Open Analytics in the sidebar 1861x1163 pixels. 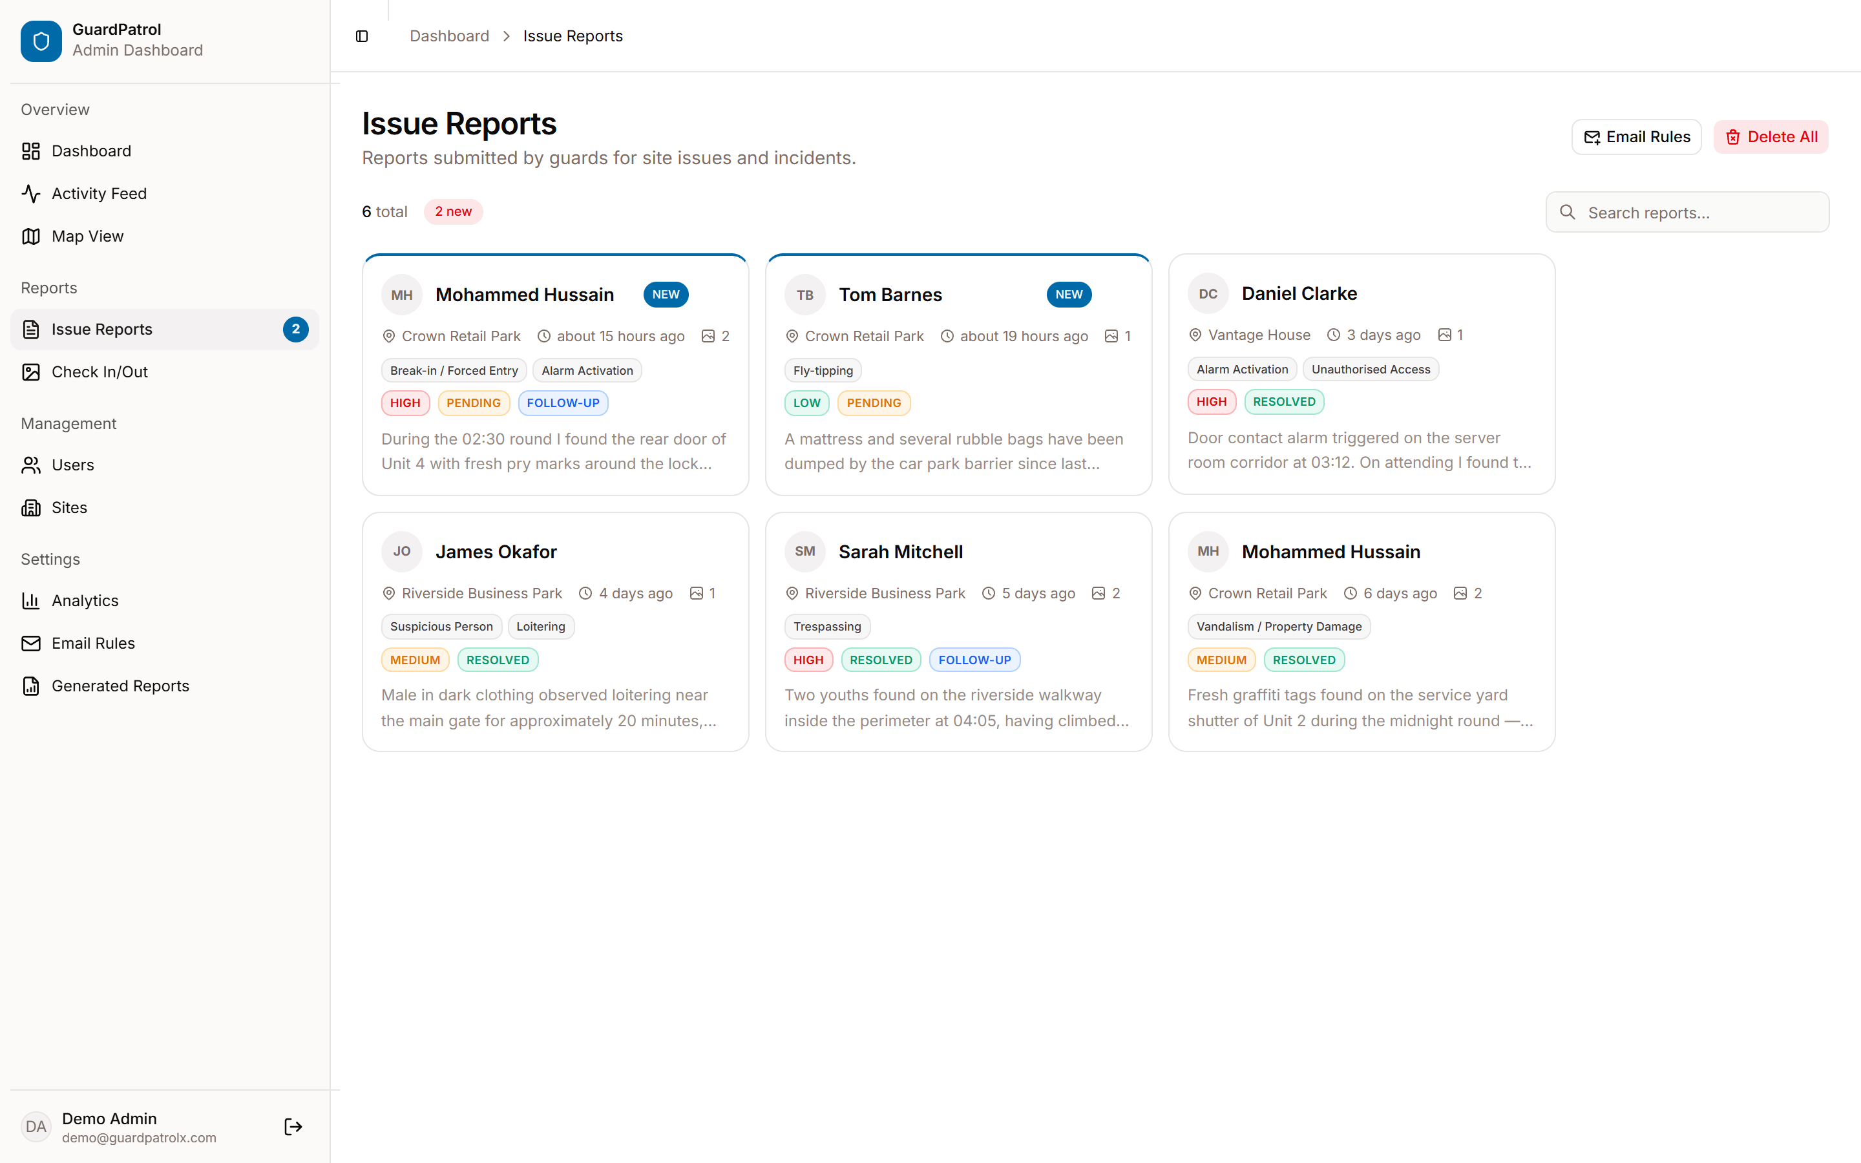click(165, 601)
